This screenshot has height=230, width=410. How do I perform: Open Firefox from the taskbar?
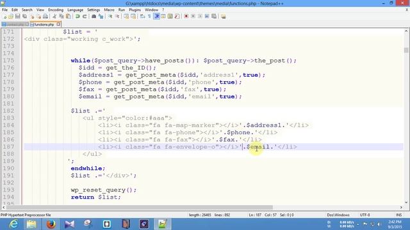(x=51, y=224)
